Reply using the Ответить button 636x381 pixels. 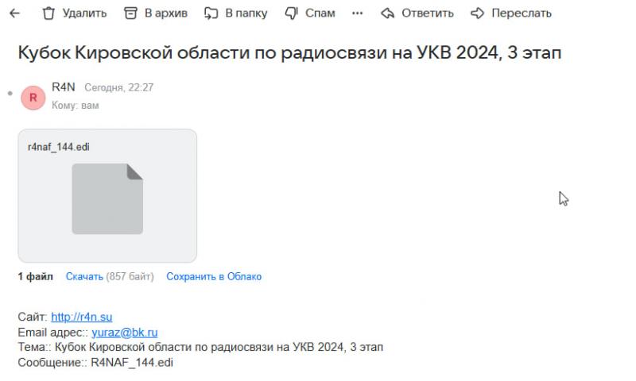coord(417,13)
